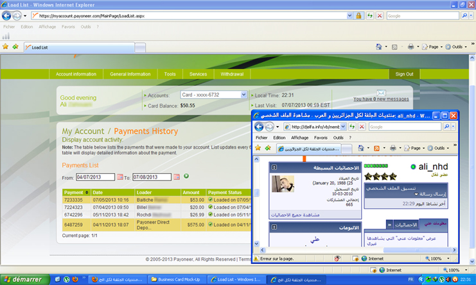
Task: Click Home icon in main window command bar
Action: tap(378, 47)
